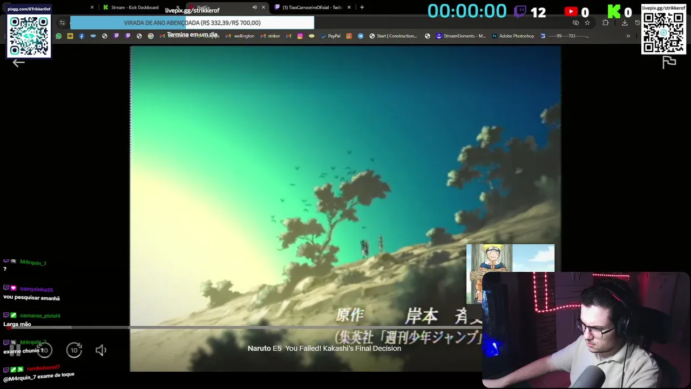Open browser history icon
691x389 pixels.
click(638, 23)
